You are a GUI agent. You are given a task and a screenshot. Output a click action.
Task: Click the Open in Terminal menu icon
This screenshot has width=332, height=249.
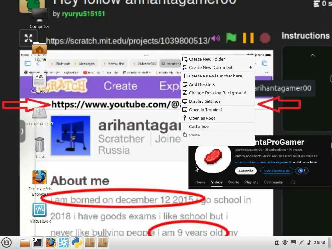184,110
